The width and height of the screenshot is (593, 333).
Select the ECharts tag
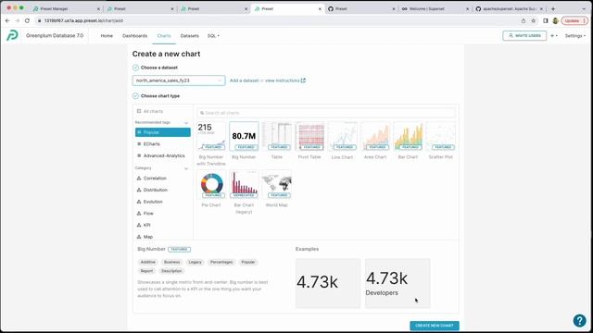click(163, 144)
